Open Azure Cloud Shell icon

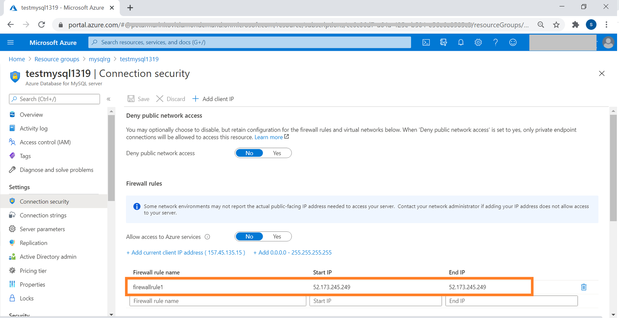point(426,42)
